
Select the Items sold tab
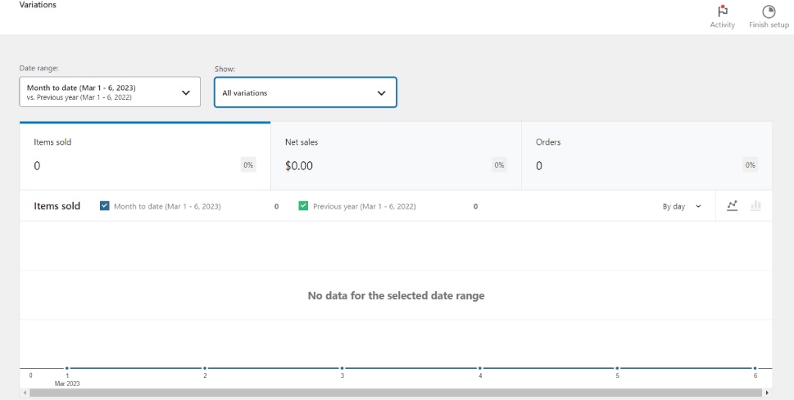(144, 155)
